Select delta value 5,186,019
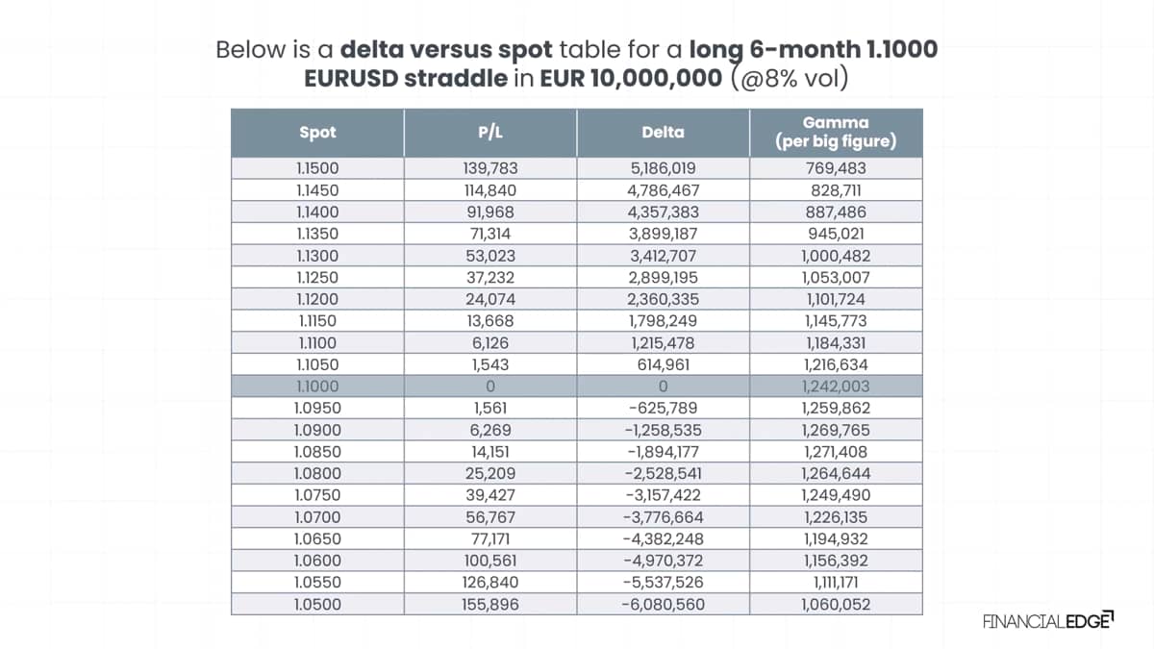The width and height of the screenshot is (1154, 649). (664, 168)
